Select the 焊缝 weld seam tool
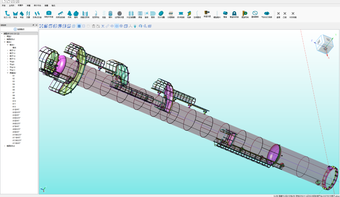Screen dimensions: 340x197 point(140,15)
